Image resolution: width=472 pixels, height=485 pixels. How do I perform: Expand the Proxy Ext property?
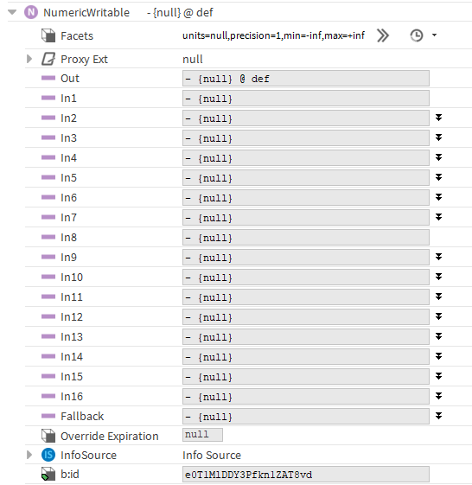29,59
